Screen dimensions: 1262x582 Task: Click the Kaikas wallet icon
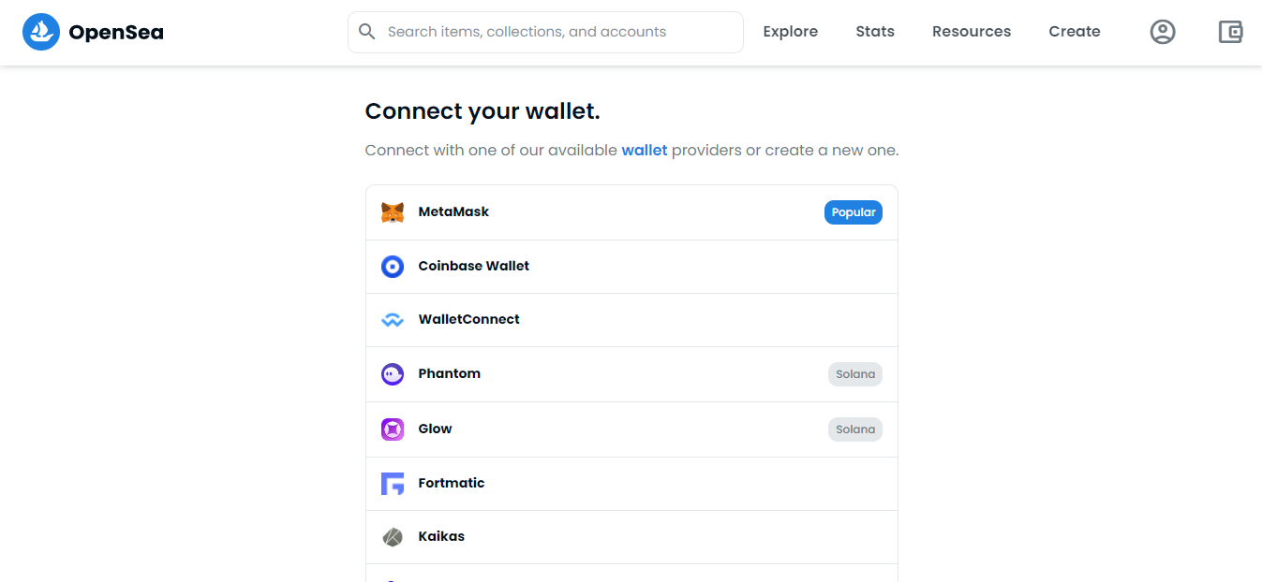tap(393, 537)
